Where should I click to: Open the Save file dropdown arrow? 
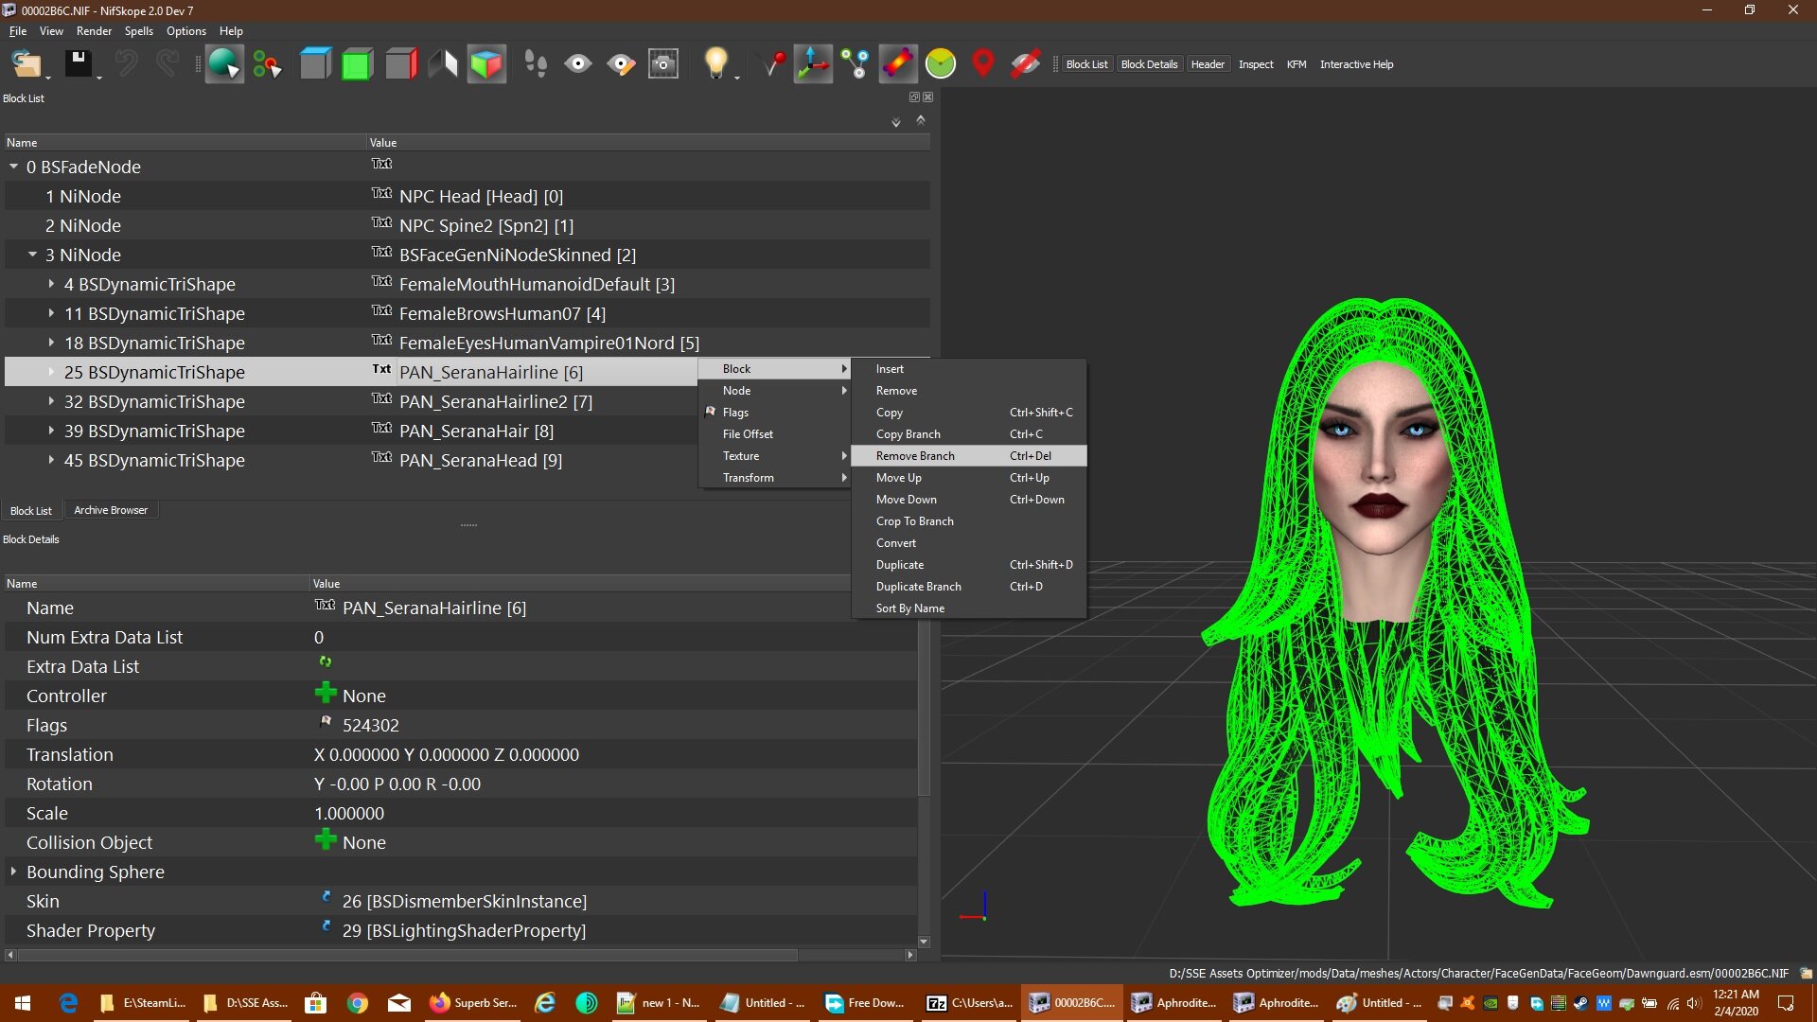(x=98, y=76)
